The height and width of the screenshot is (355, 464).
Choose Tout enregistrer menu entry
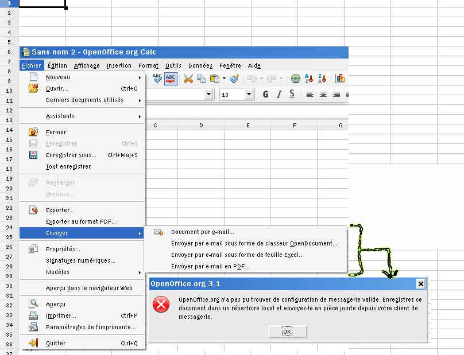[82, 167]
